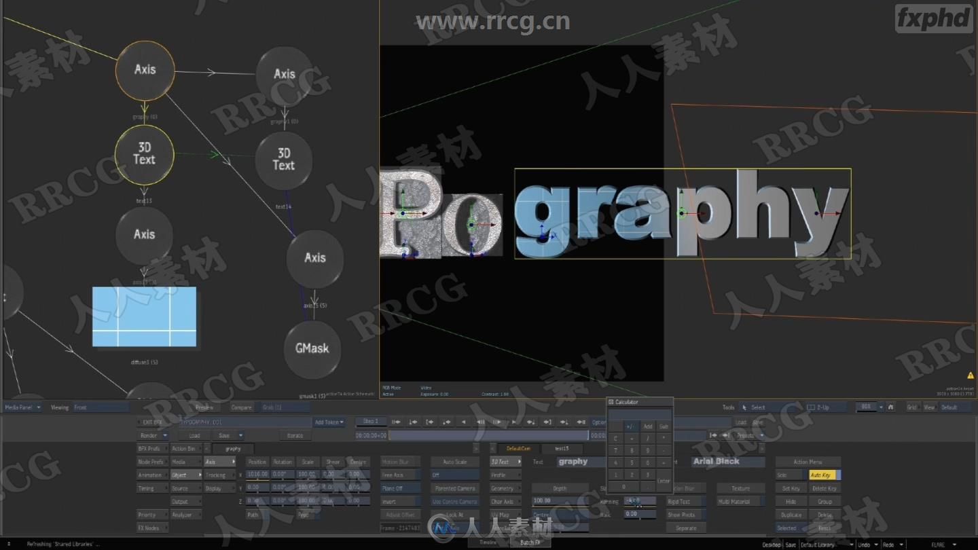Click the light blue diffuse3 media thumbnail

[144, 318]
